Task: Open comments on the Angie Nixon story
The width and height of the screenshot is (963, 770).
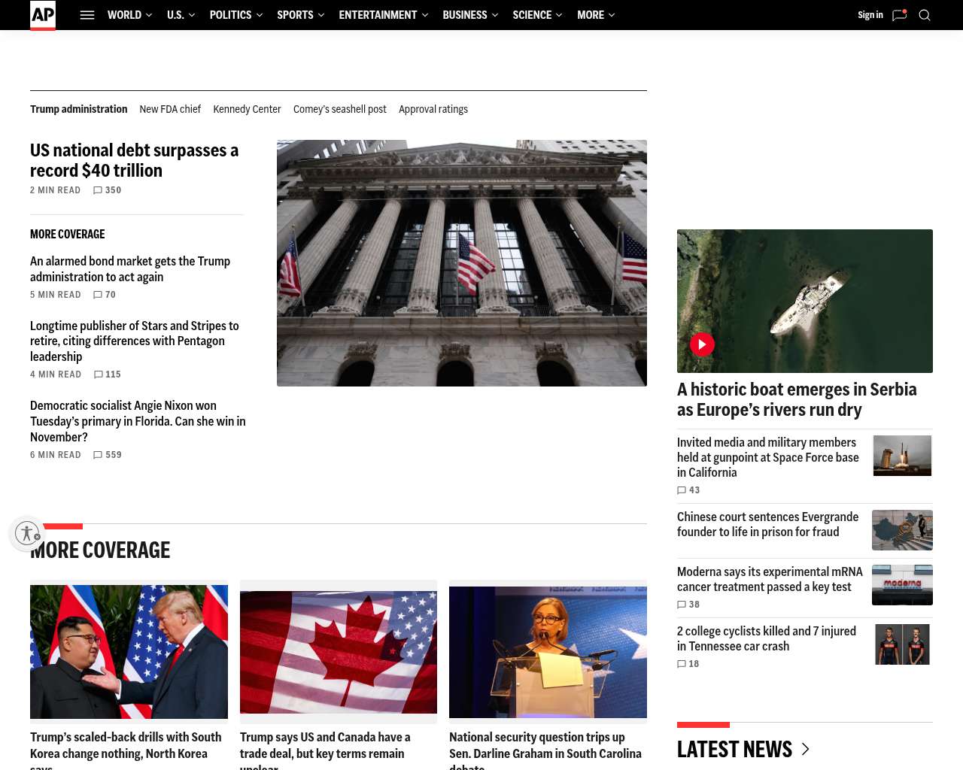Action: (107, 455)
